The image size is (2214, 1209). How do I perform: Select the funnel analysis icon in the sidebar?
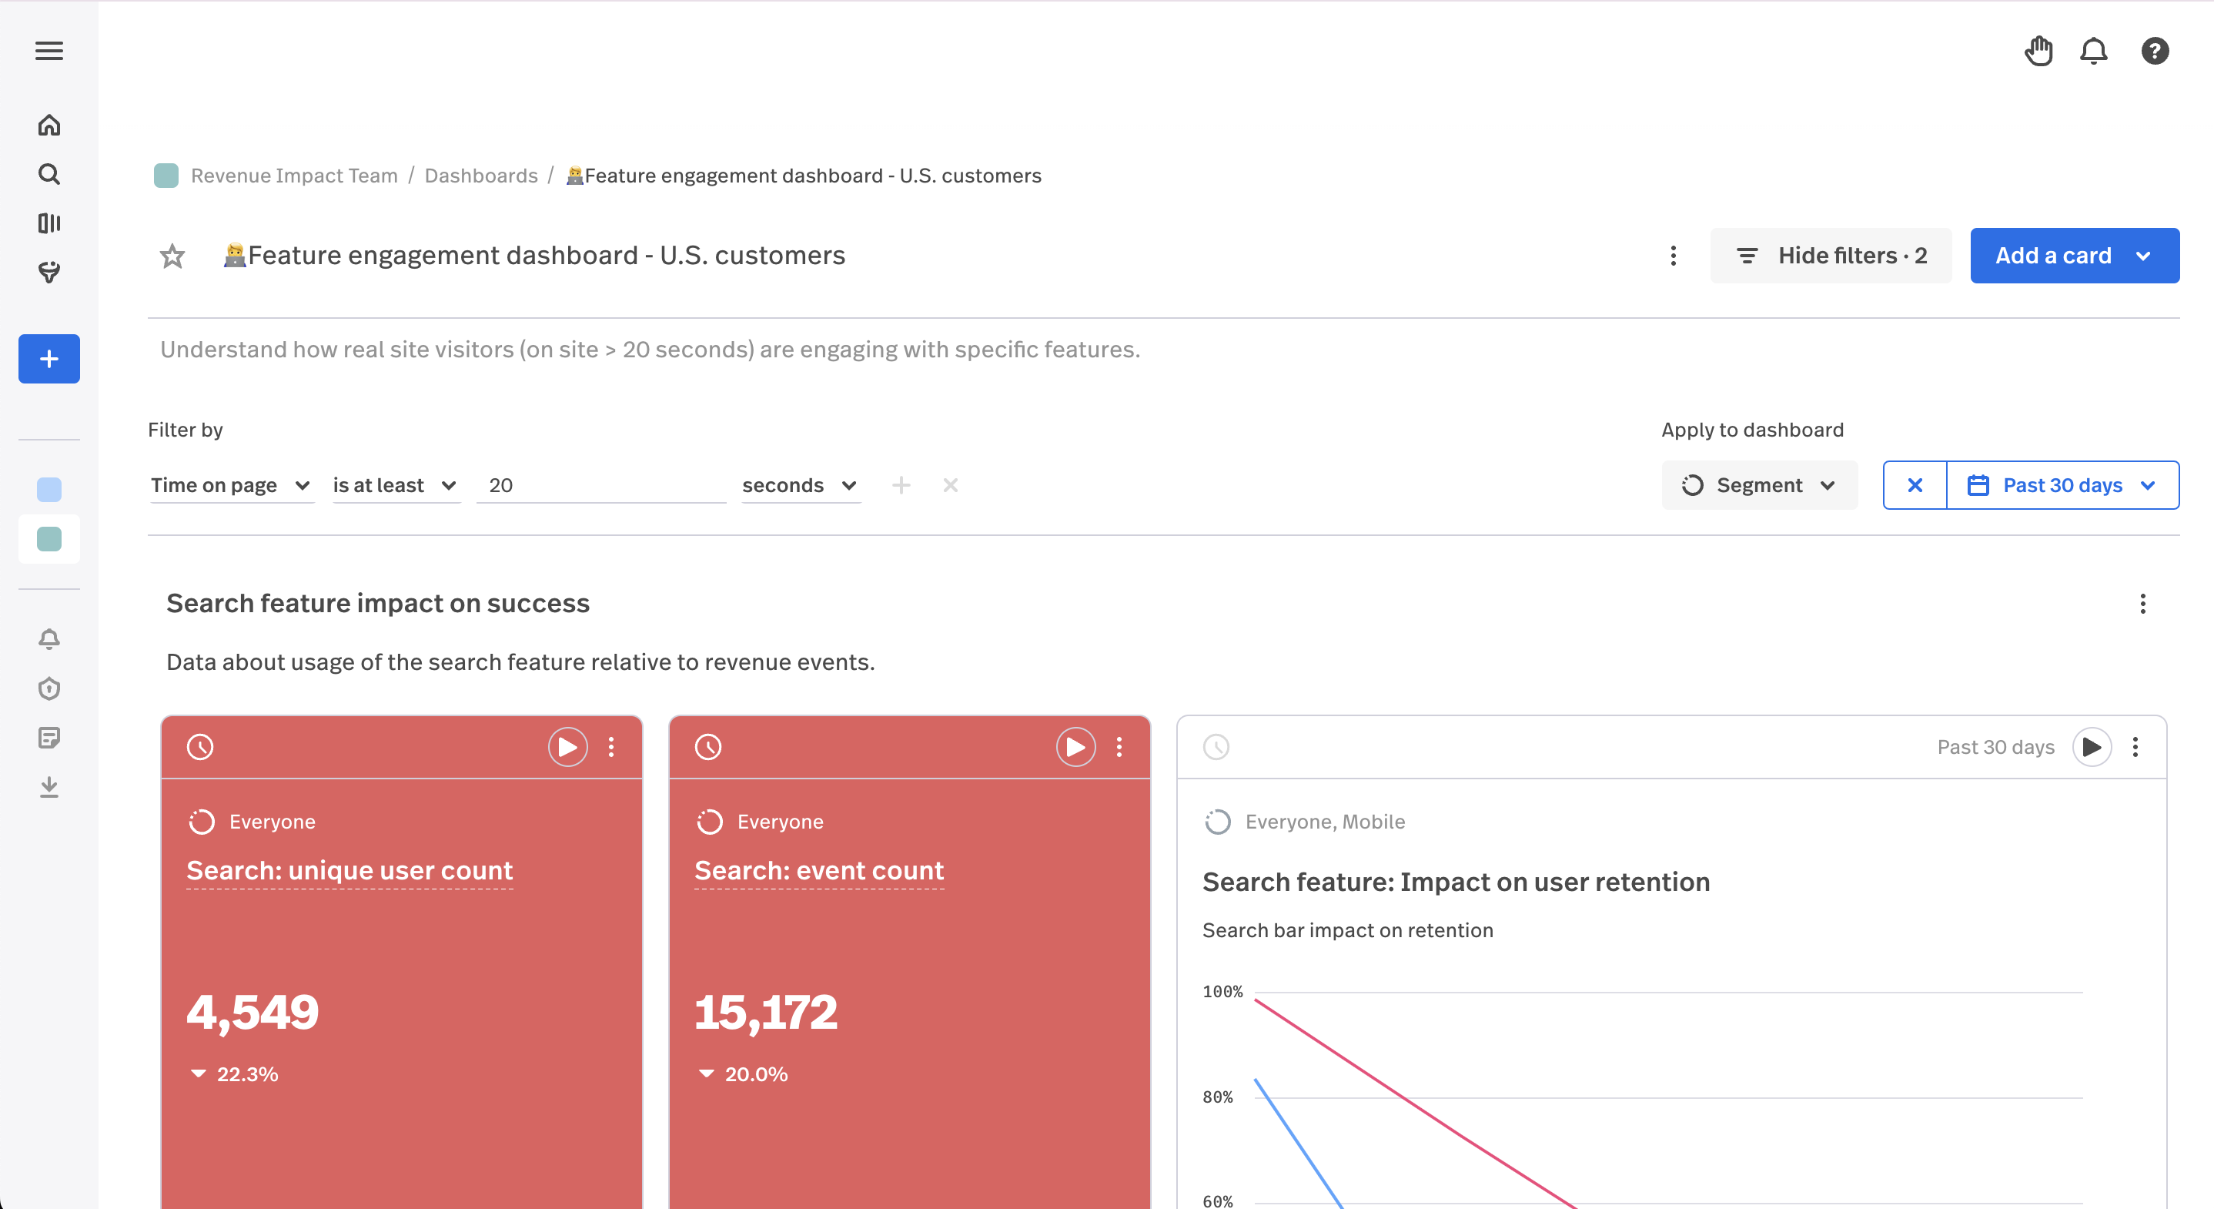click(x=49, y=273)
